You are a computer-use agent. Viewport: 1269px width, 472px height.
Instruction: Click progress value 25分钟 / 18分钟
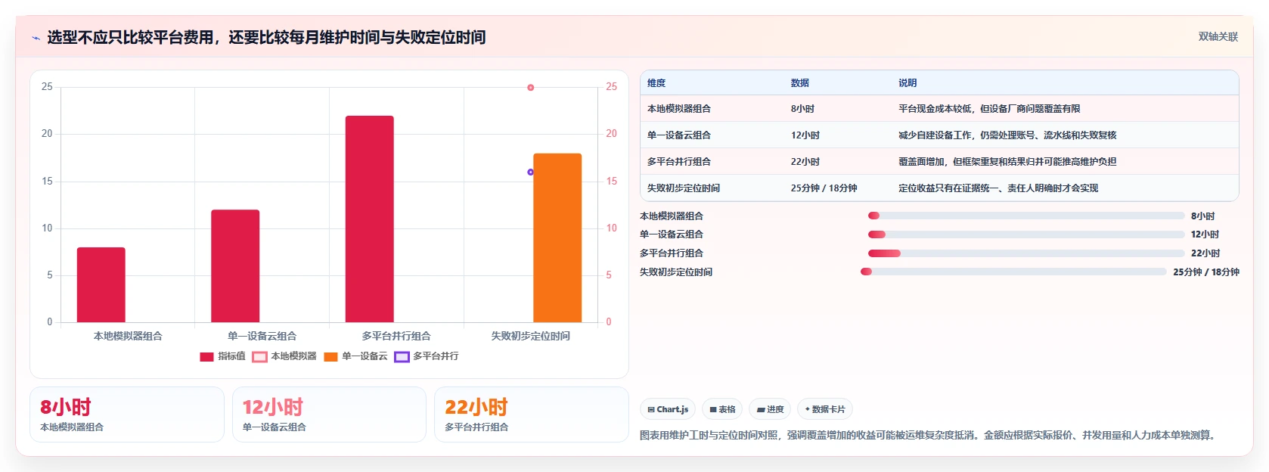click(1206, 272)
